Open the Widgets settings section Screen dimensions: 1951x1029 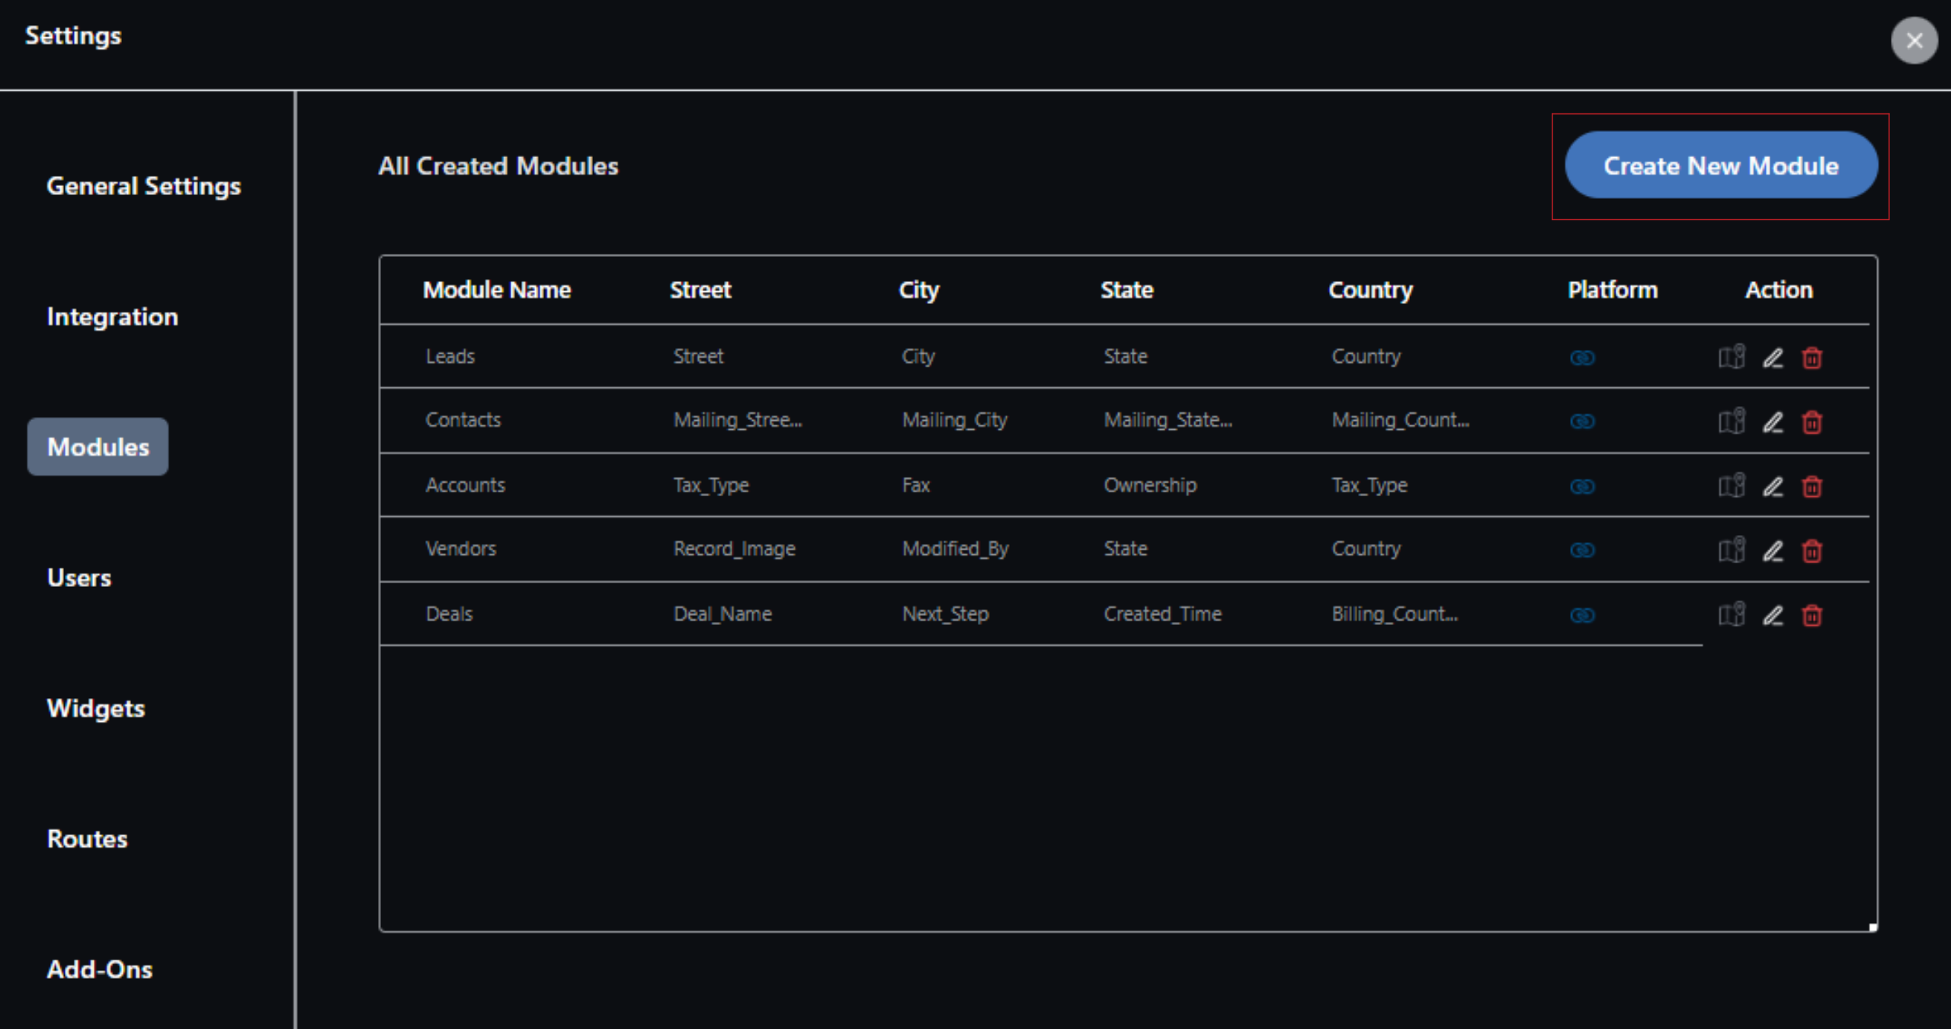tap(96, 708)
